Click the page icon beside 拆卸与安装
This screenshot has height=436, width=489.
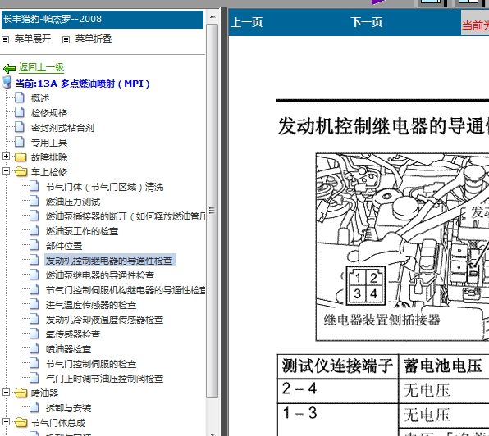34,407
